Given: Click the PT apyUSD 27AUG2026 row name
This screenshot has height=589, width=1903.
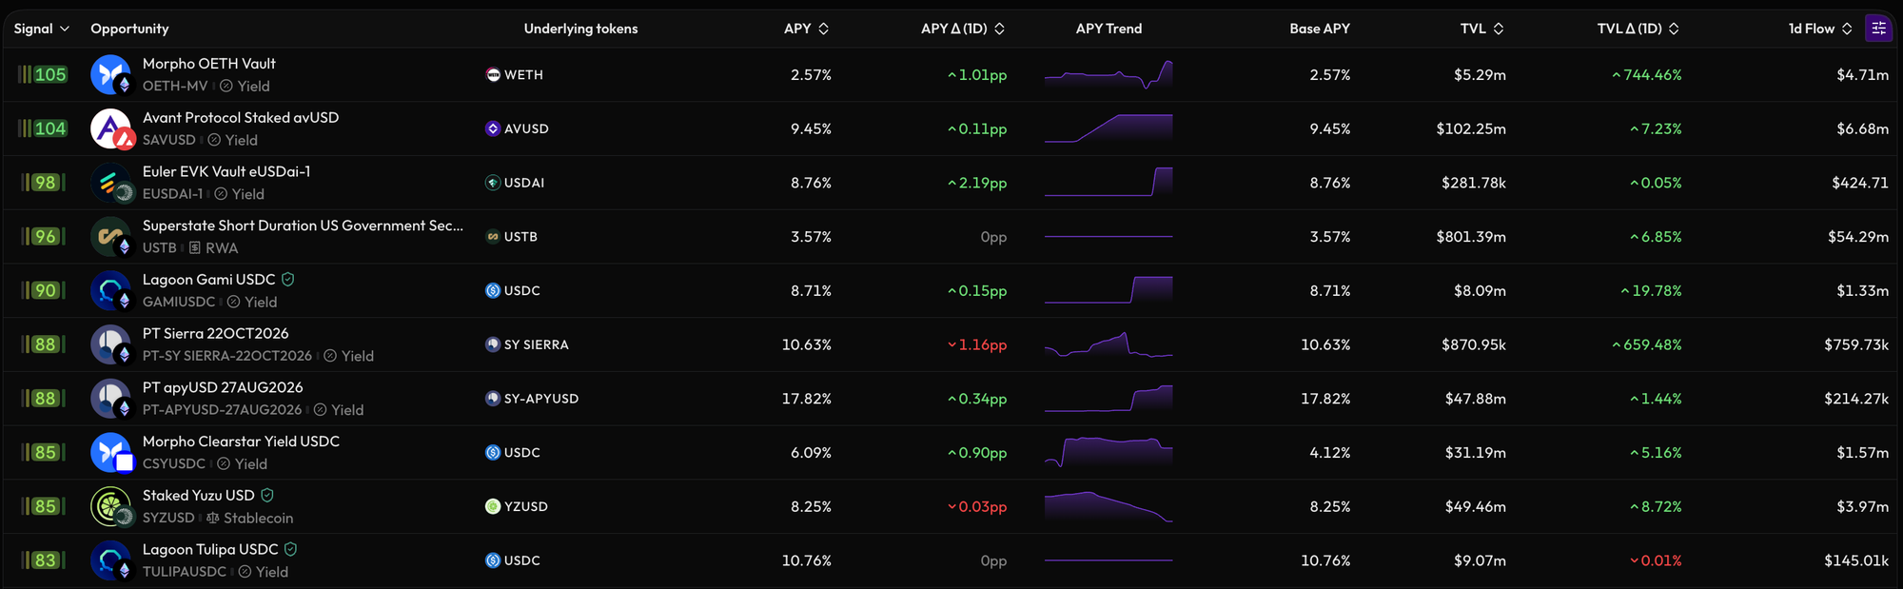Looking at the screenshot, I should (223, 388).
